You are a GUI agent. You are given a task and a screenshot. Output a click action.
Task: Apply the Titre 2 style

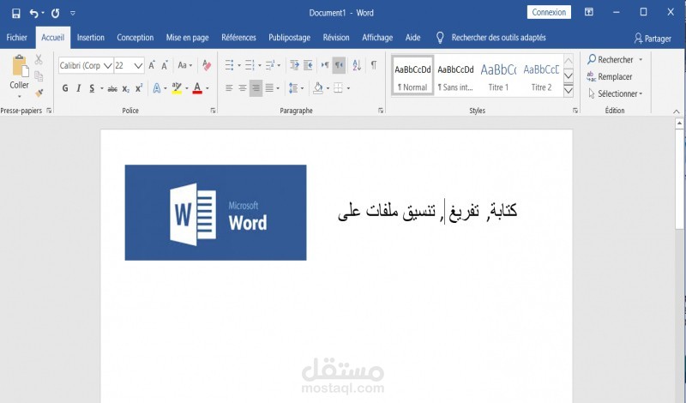click(541, 75)
